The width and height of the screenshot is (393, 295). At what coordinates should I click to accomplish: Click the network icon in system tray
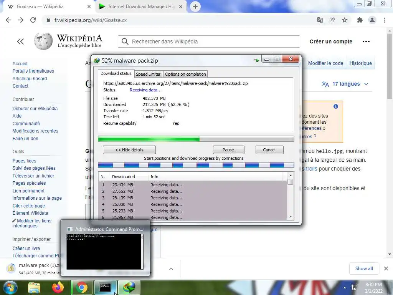[354, 287]
